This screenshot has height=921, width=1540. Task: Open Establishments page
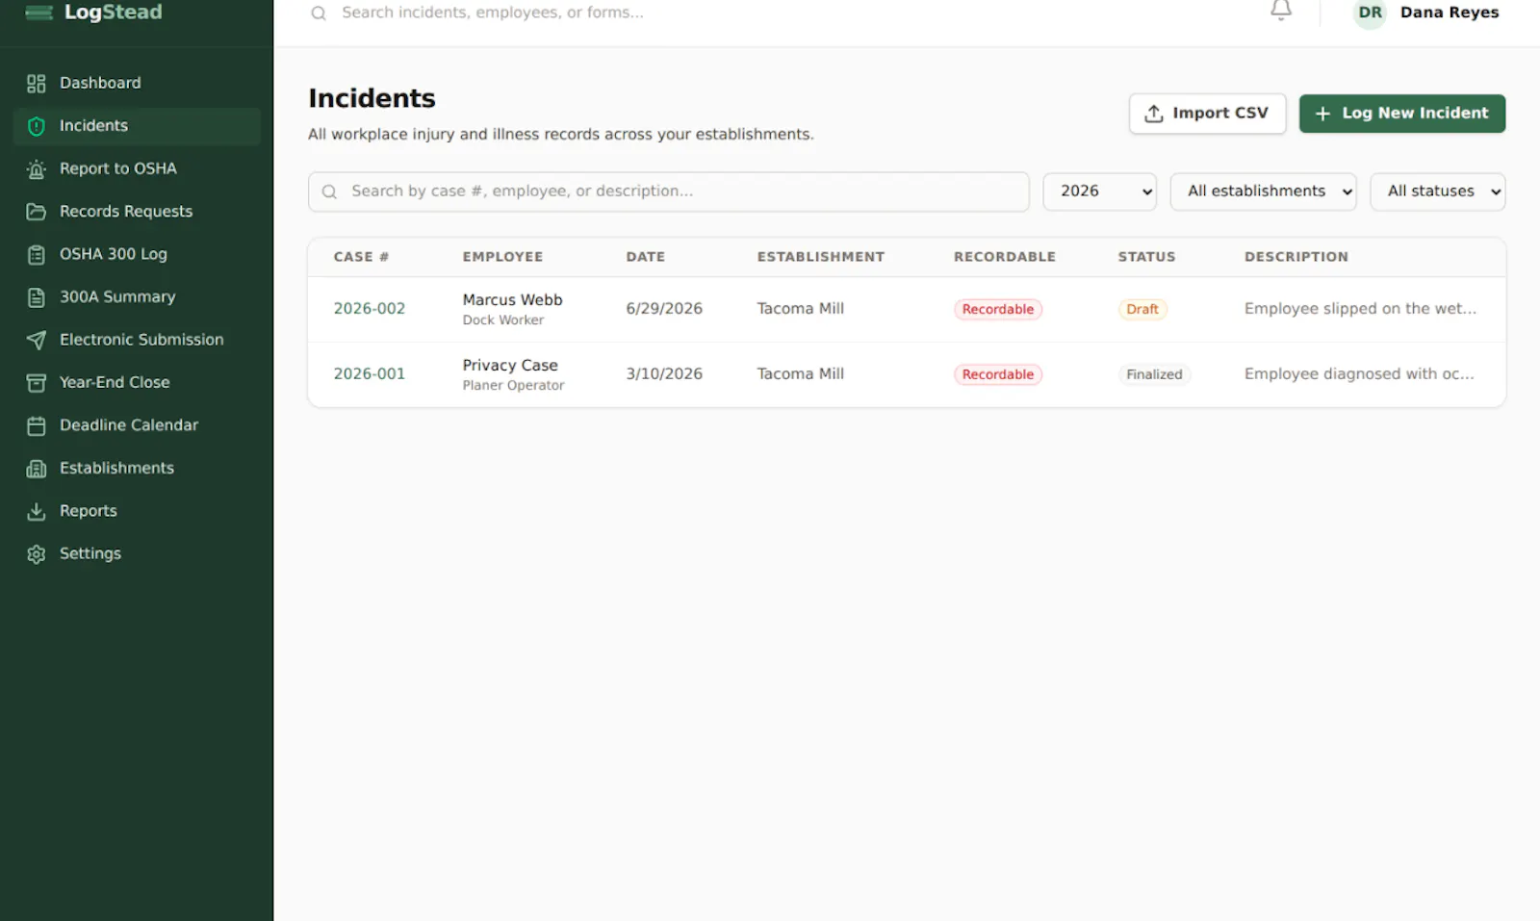[x=137, y=468]
